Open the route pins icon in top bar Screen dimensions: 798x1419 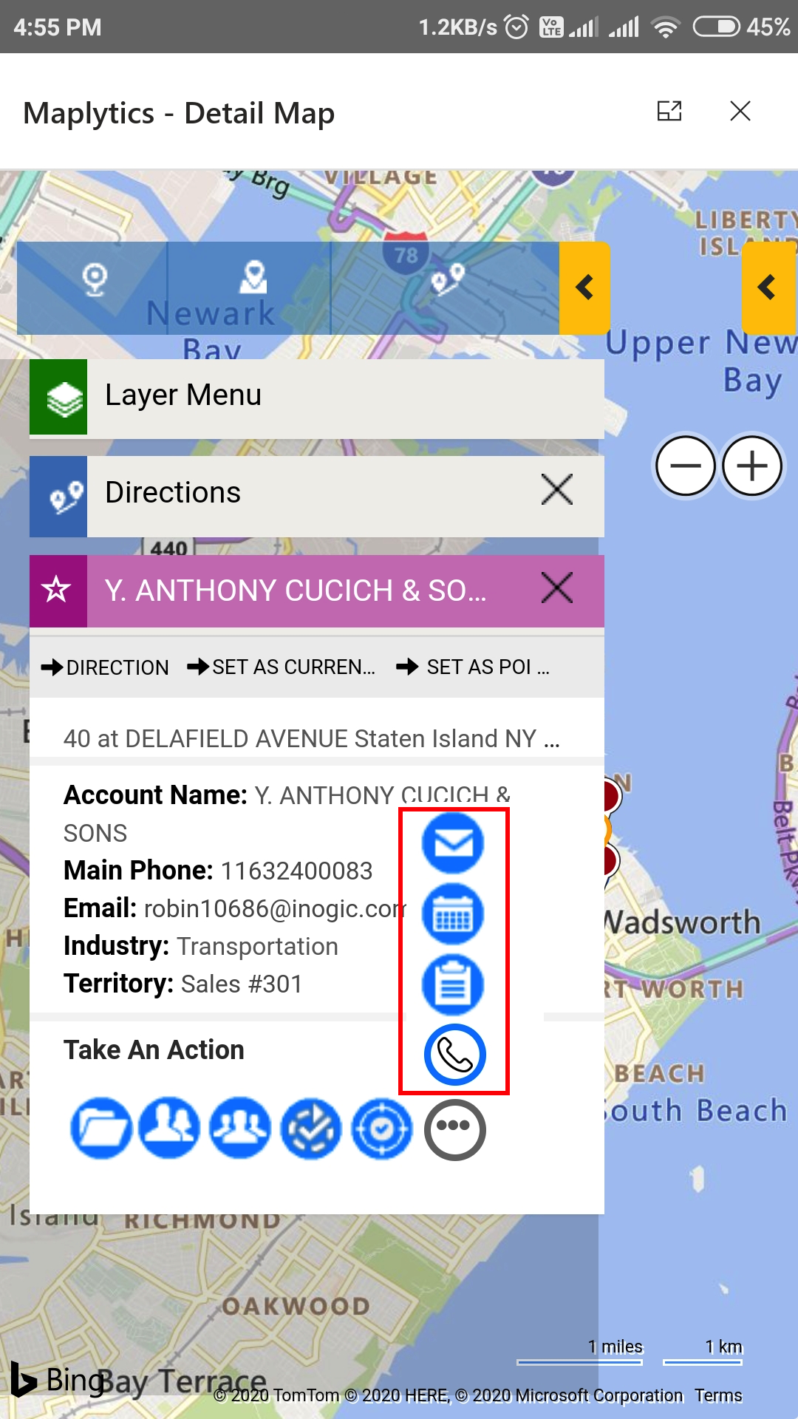click(447, 279)
